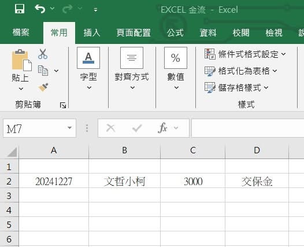
Task: Select cell containing 交保金
Action: click(257, 181)
